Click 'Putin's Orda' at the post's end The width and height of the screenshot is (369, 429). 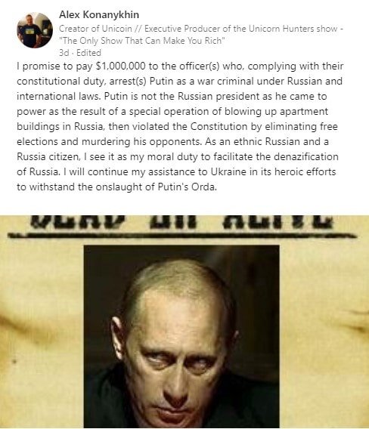tap(188, 187)
